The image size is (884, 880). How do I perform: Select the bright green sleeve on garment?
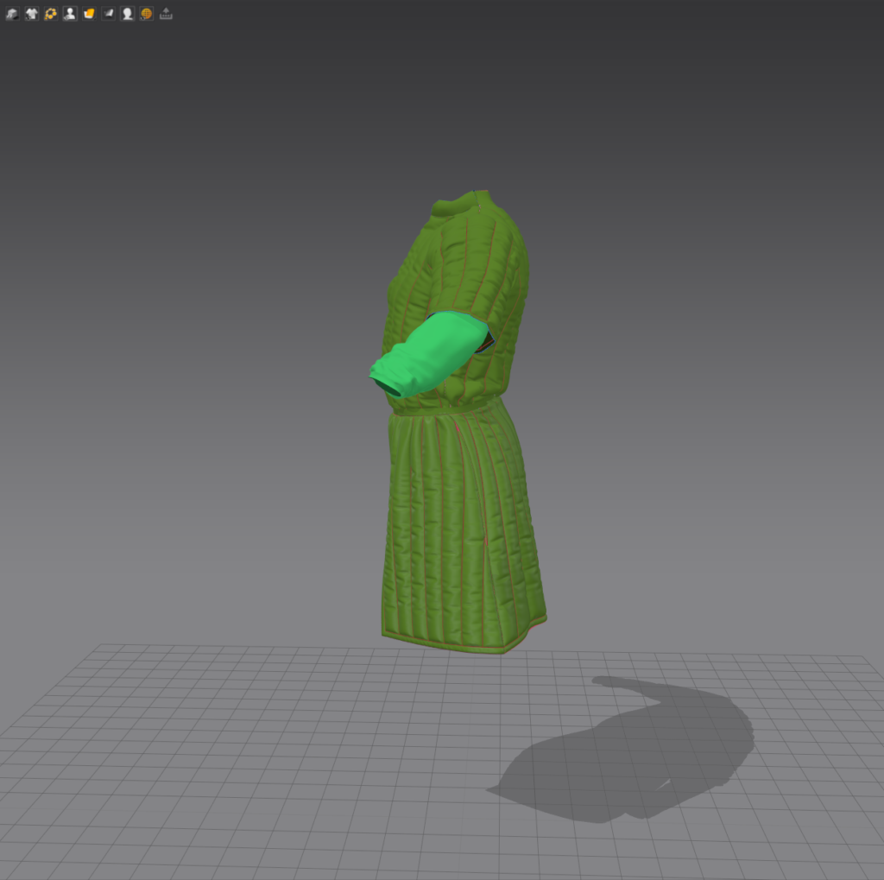pyautogui.click(x=432, y=353)
